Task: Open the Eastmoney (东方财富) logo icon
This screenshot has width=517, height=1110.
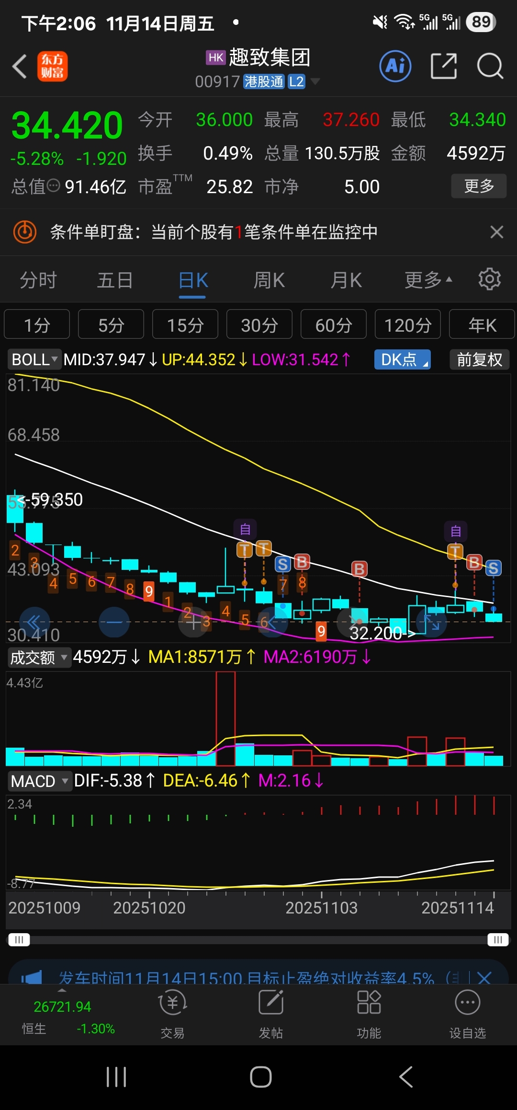Action: coord(52,66)
